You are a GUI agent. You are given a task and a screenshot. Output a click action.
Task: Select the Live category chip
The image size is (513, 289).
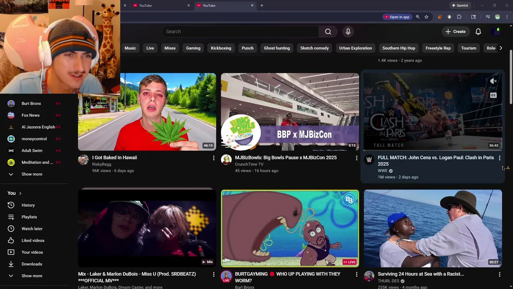pos(150,48)
